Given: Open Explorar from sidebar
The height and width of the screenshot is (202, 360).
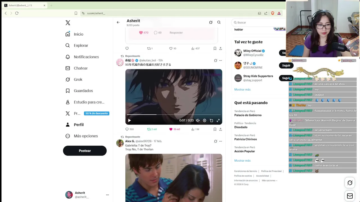Looking at the screenshot, I should [76, 45].
